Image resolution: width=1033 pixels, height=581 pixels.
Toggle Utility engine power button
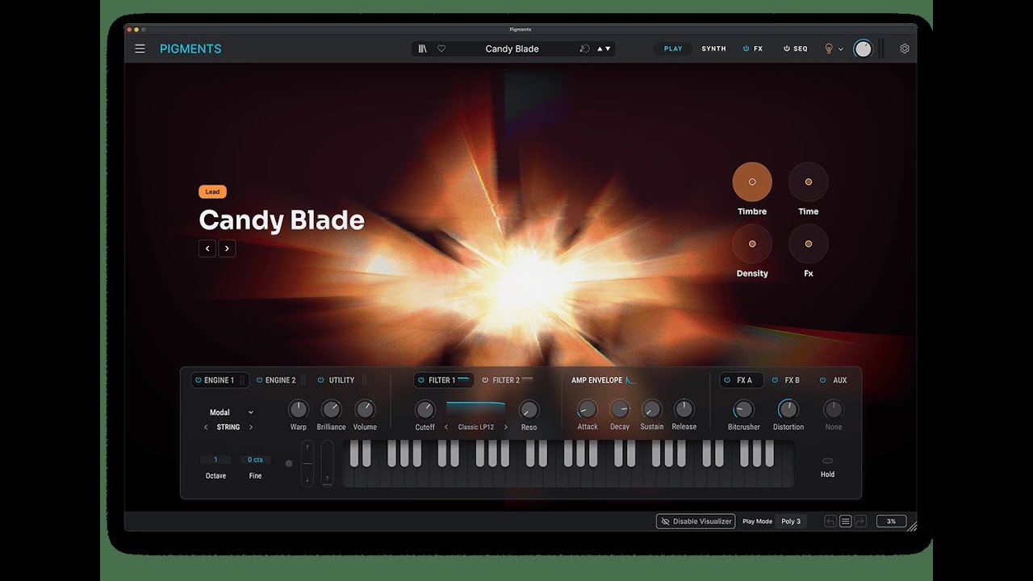[x=320, y=380]
